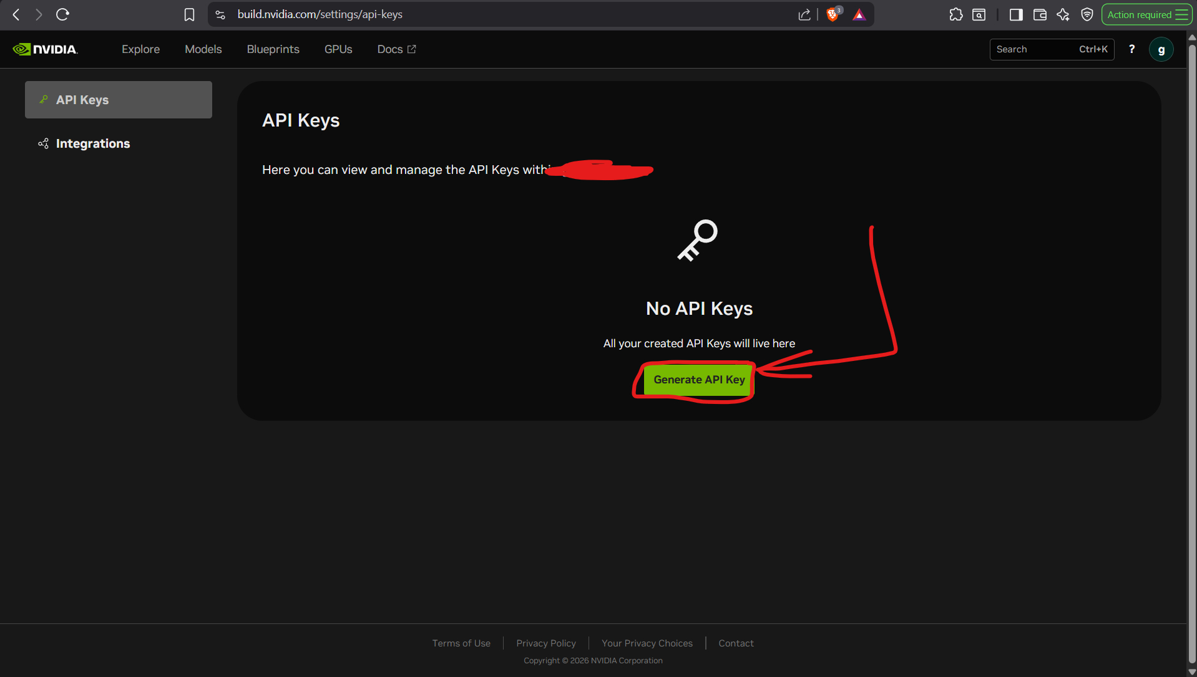Screen dimensions: 1197x677
Task: Click the Generate API Key button
Action: [699, 380]
